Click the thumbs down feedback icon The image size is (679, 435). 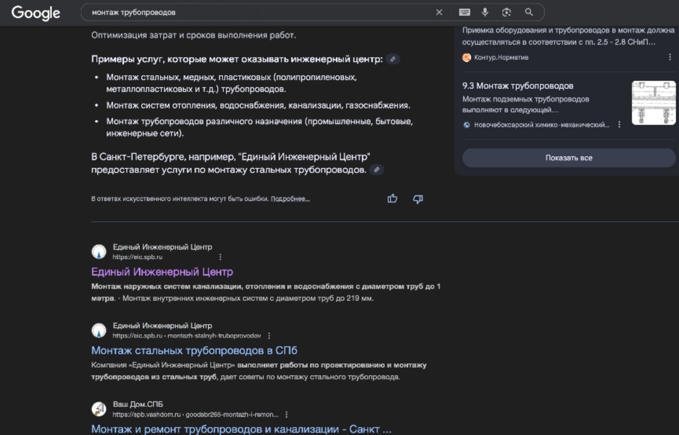coord(418,199)
